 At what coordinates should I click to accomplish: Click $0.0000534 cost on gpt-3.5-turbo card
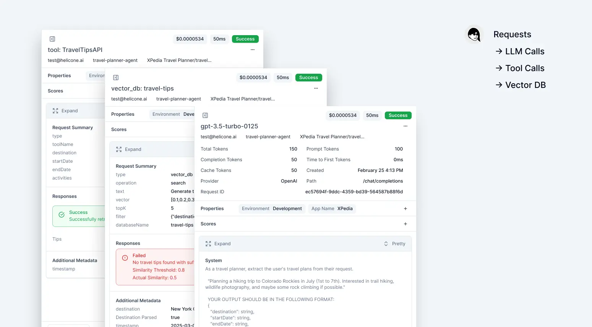(343, 115)
